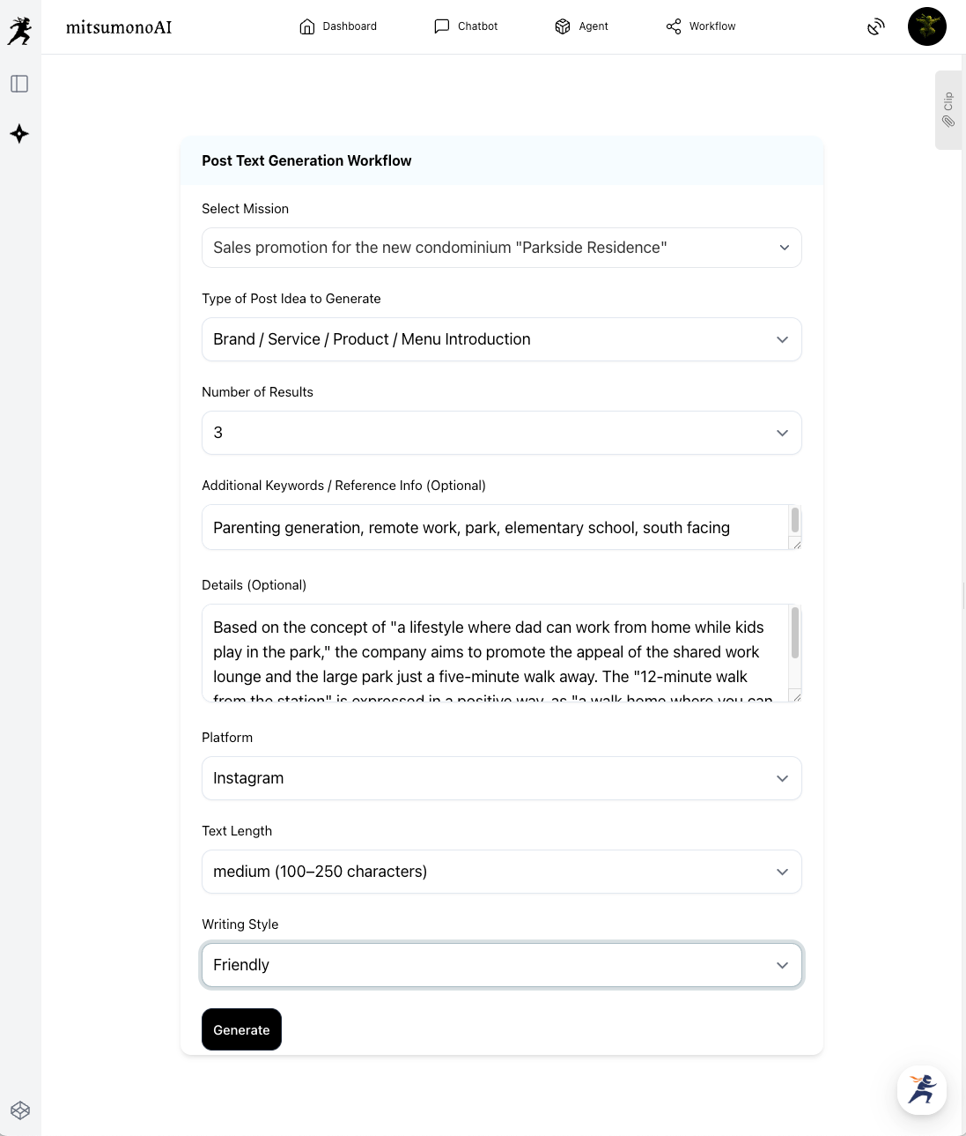Expand the Text Length dropdown
Image resolution: width=966 pixels, height=1136 pixels.
(x=501, y=872)
